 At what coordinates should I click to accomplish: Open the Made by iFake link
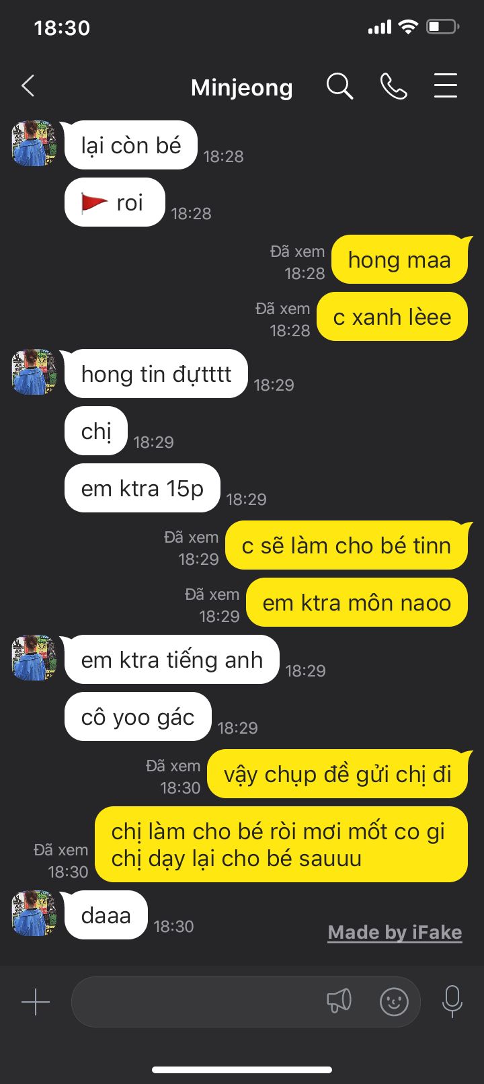point(395,933)
